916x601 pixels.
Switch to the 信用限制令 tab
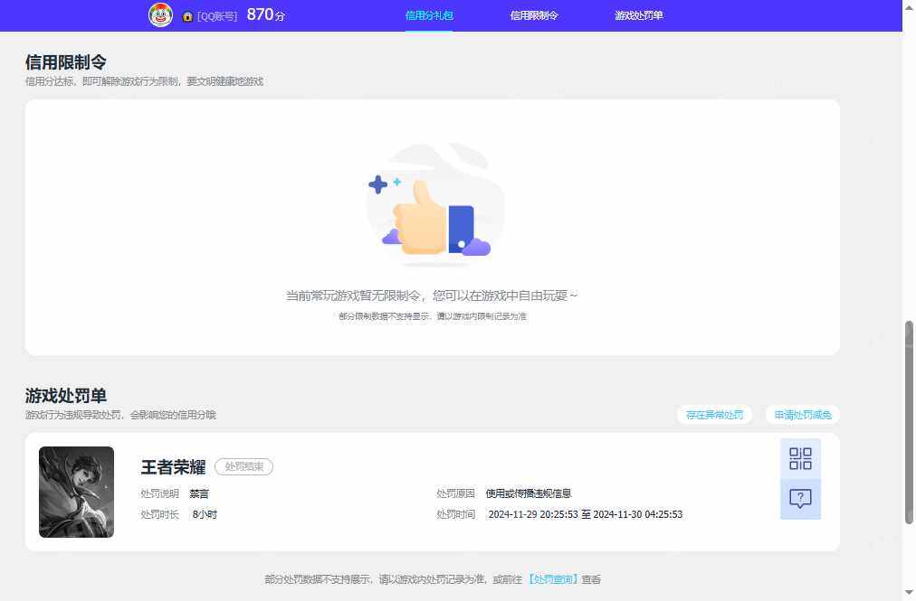click(534, 15)
